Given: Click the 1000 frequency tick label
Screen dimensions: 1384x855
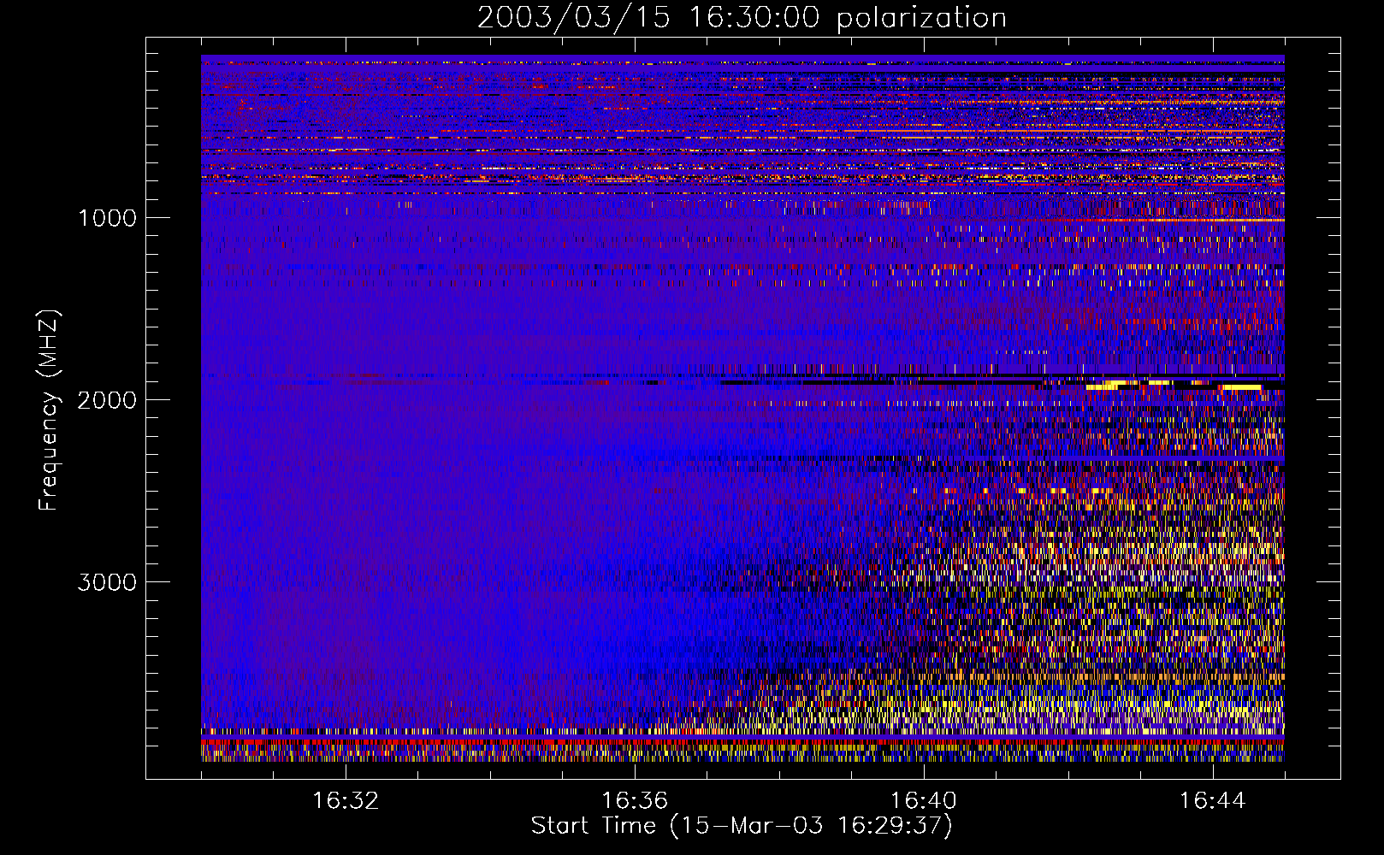Looking at the screenshot, I should 107,218.
